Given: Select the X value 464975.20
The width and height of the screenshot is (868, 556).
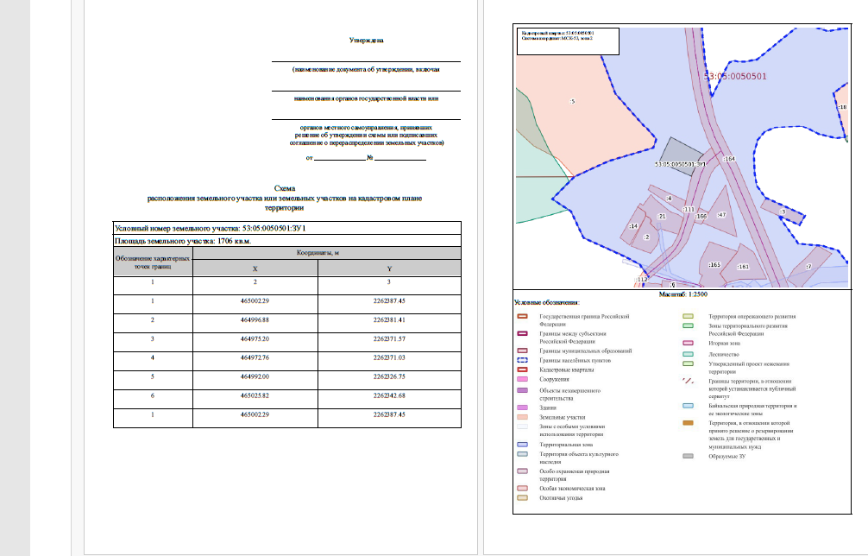Looking at the screenshot, I should 255,339.
